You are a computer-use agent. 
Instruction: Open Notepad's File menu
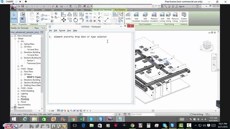click(x=50, y=30)
